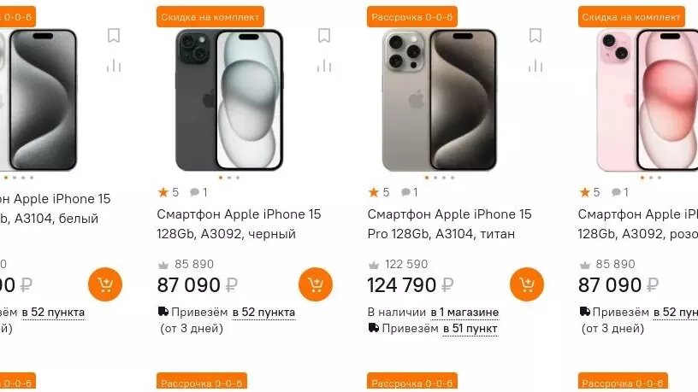Show the 52 pickup points for black iPhone
The height and width of the screenshot is (392, 698).
tap(263, 313)
